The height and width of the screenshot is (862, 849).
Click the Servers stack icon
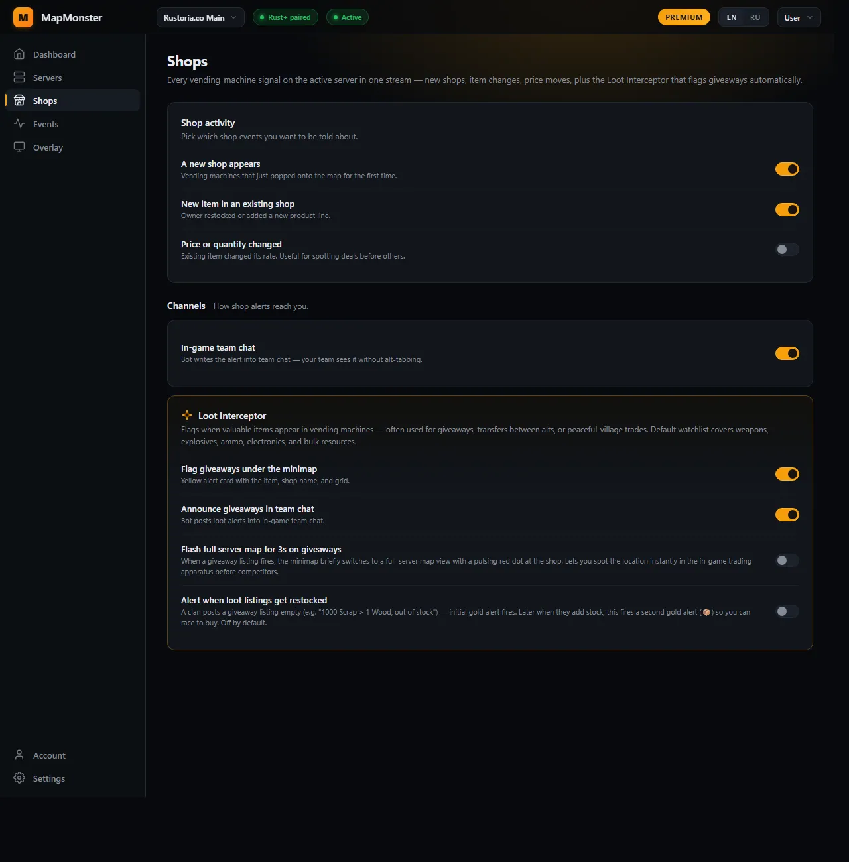click(x=19, y=77)
